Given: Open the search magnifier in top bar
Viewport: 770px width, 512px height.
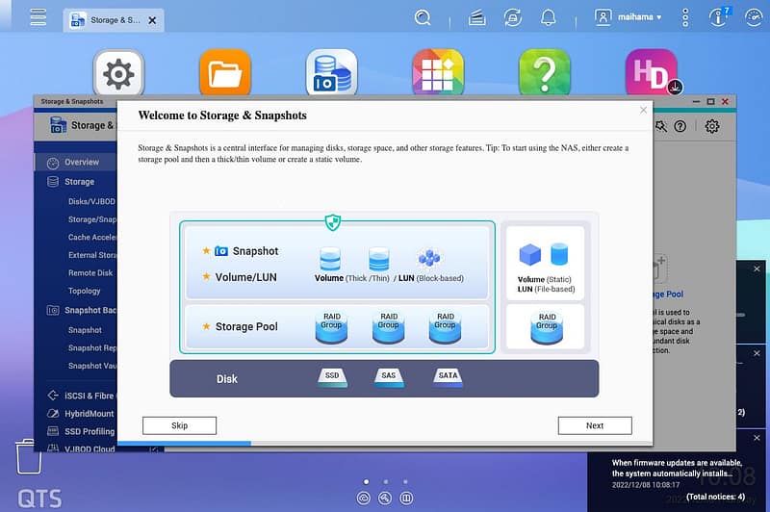Looking at the screenshot, I should (423, 17).
